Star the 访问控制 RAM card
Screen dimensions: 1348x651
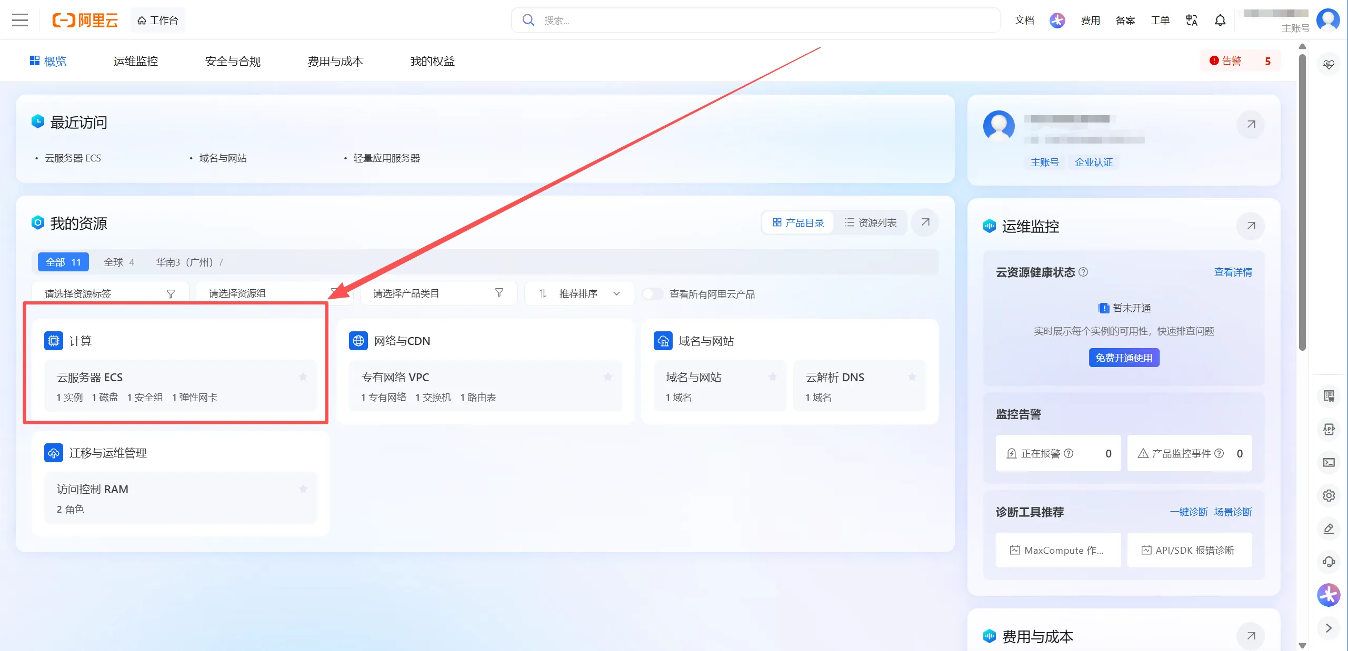[x=303, y=489]
